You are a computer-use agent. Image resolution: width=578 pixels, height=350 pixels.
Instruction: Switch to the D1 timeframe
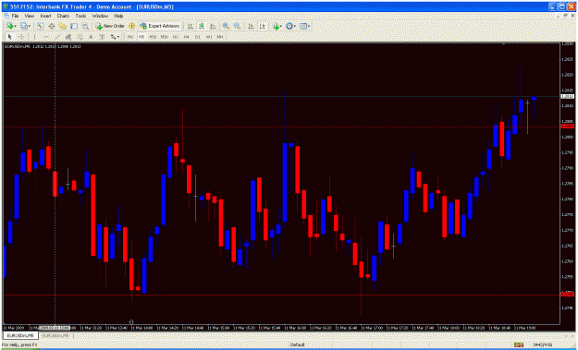pos(198,37)
